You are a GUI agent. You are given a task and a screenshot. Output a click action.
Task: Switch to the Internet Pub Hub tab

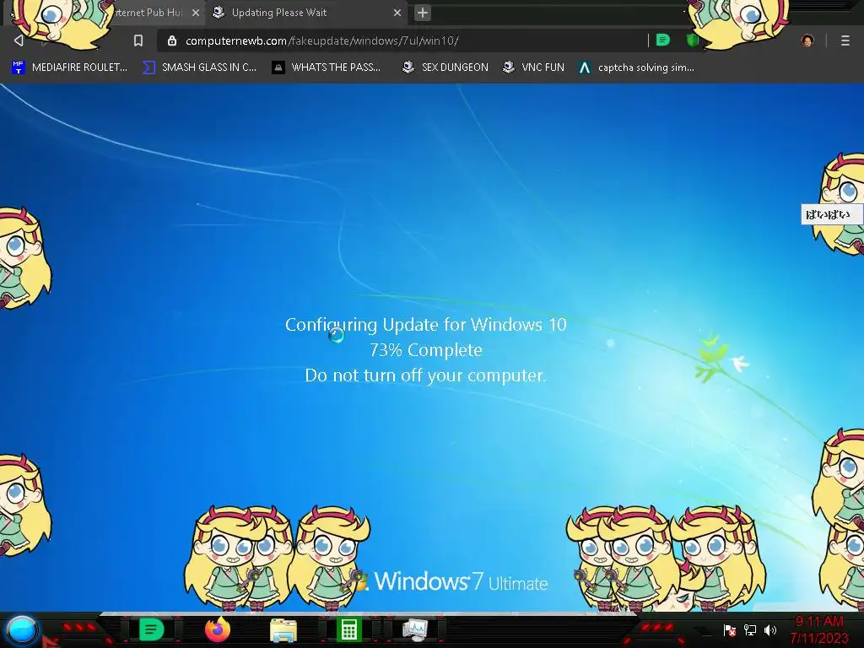[x=148, y=12]
